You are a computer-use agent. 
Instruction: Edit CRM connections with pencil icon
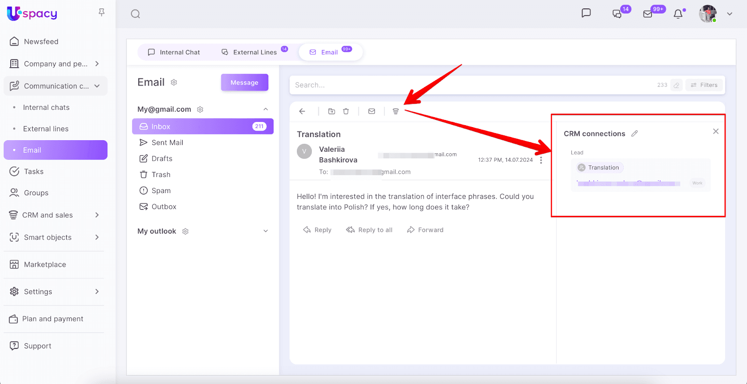[x=634, y=134]
